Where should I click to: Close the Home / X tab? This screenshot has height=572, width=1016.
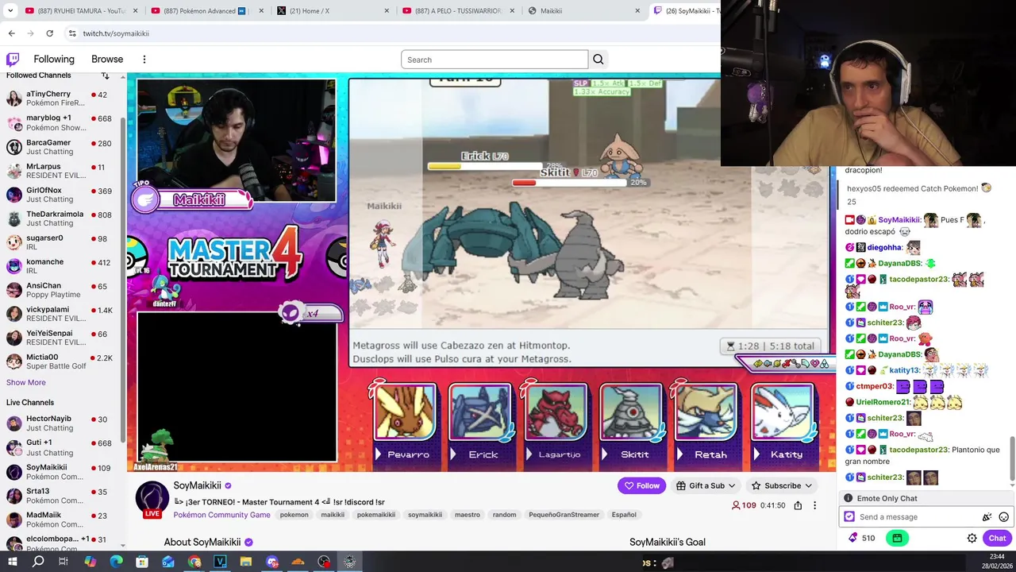coord(386,11)
